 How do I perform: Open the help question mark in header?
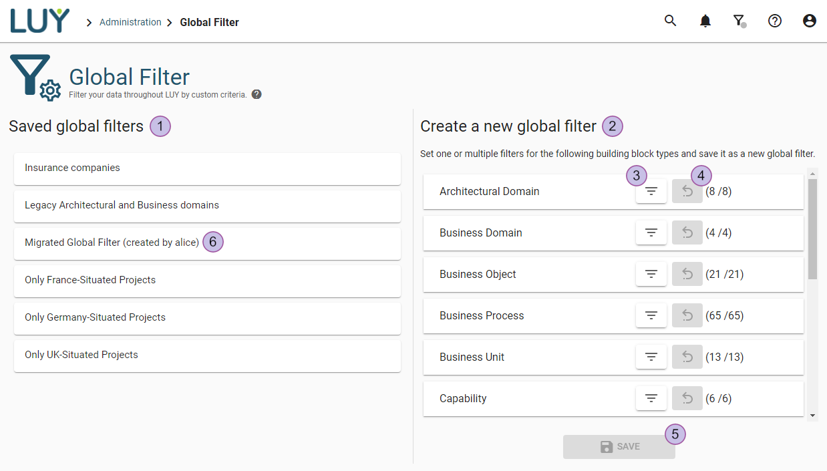tap(774, 21)
